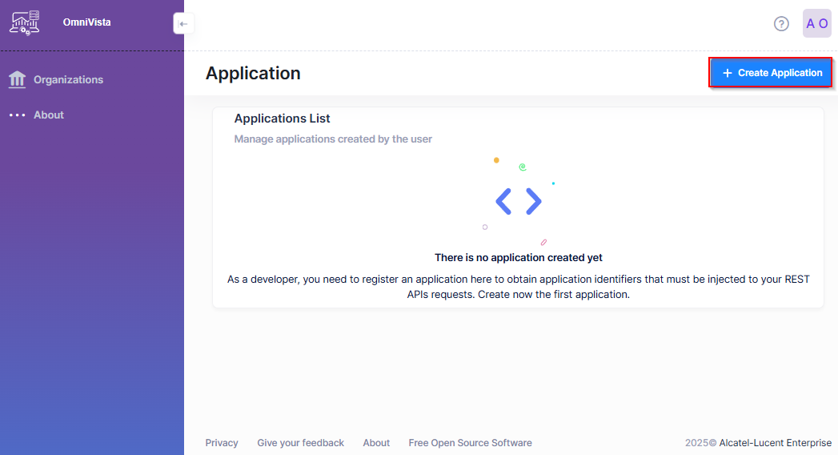838x455 pixels.
Task: Open the Privacy footer link
Action: point(222,443)
